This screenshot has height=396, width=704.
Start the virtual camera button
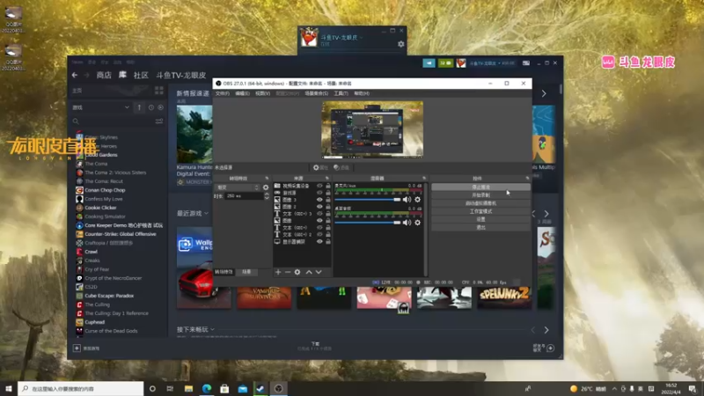[480, 203]
